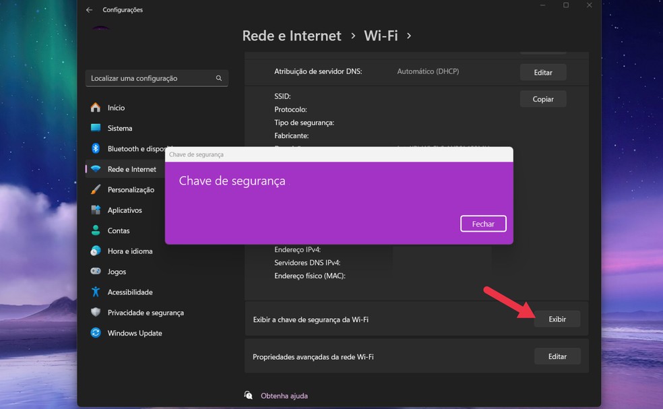
Task: Maximize the Configurações window
Action: (x=566, y=5)
